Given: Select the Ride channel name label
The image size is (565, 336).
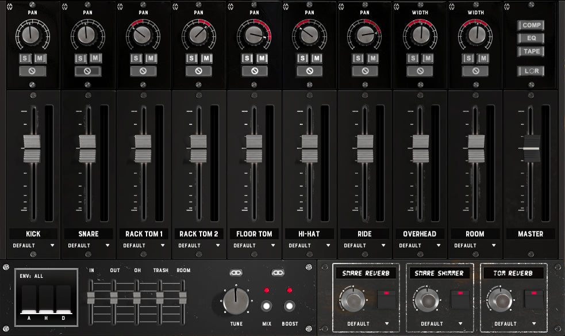Looking at the screenshot, I should [364, 234].
